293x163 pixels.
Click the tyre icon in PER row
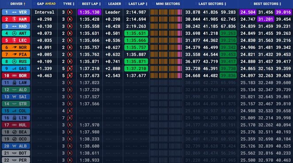(x=69, y=160)
